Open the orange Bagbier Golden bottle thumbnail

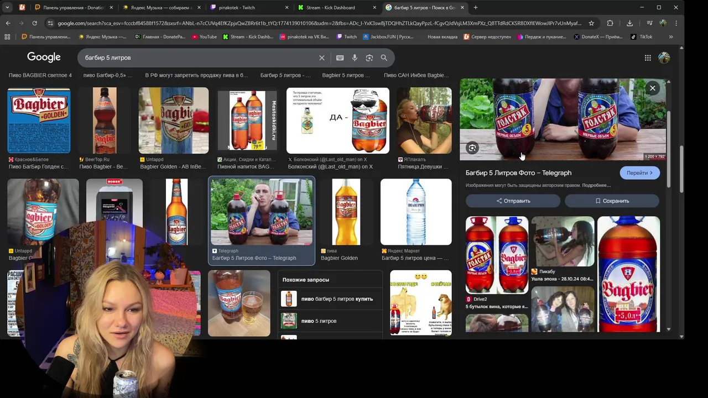pos(346,212)
